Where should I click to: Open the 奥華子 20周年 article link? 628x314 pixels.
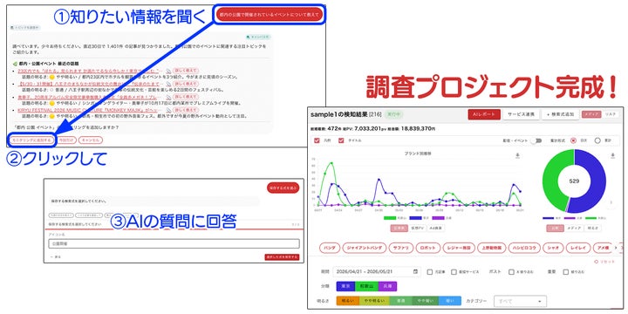(91, 97)
